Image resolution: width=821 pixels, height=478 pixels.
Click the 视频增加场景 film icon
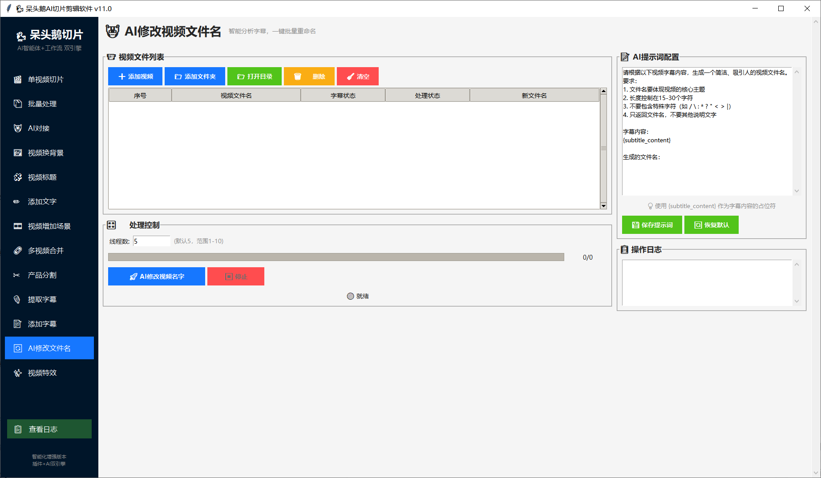point(18,226)
